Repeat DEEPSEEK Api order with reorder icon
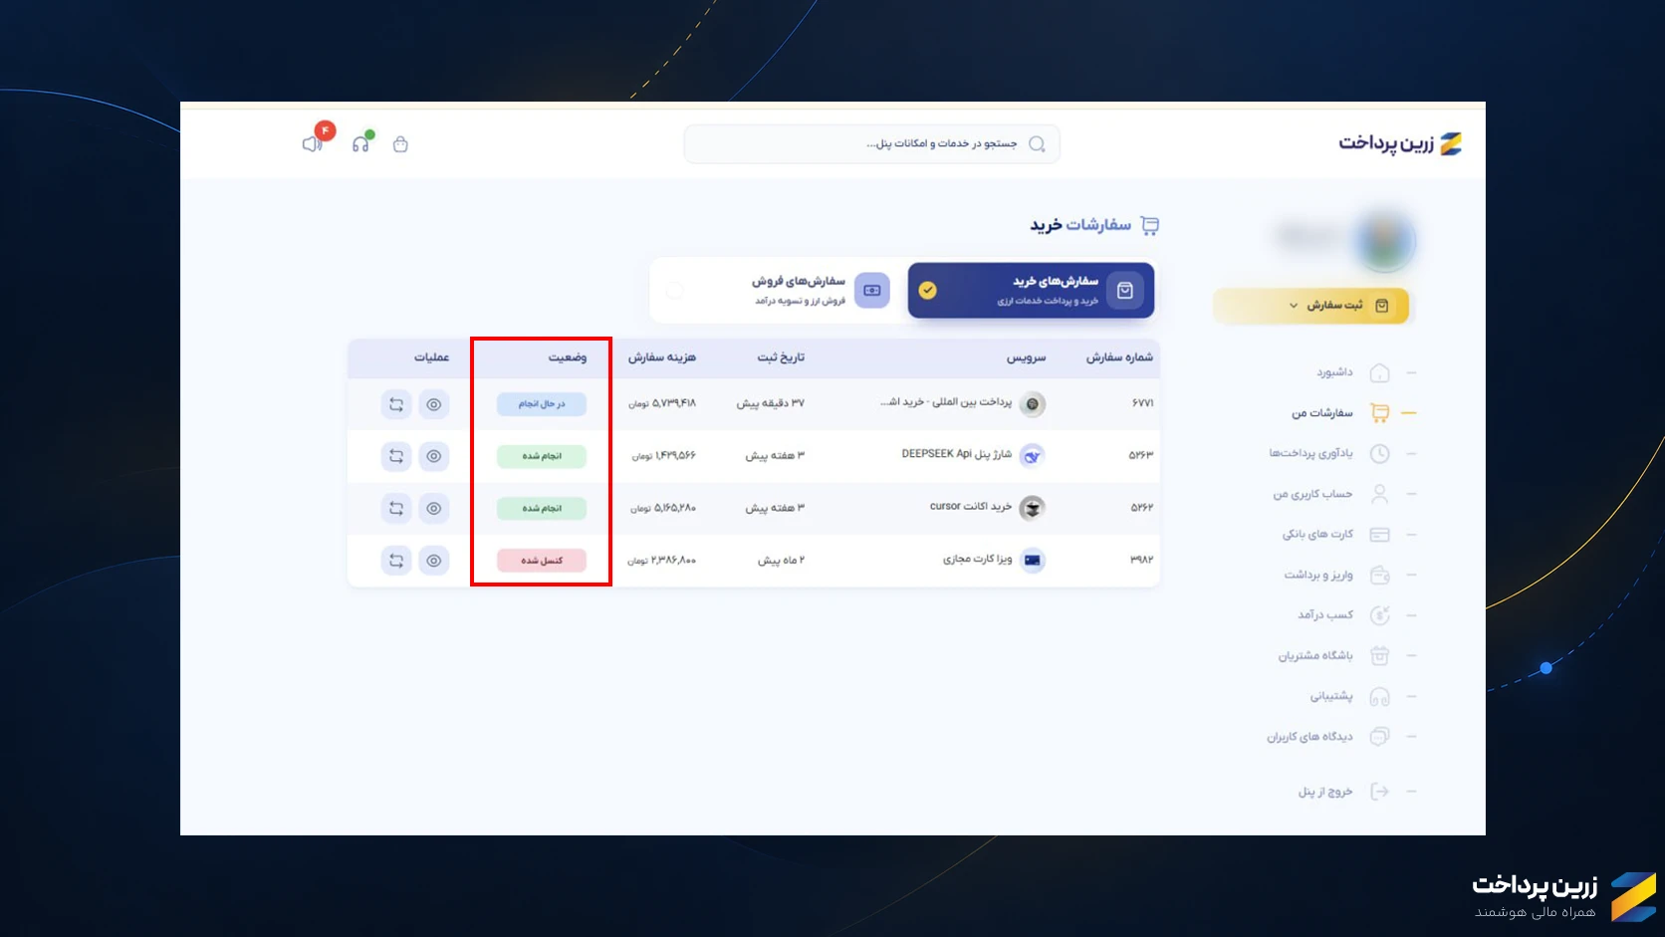This screenshot has height=937, width=1665. (x=396, y=456)
